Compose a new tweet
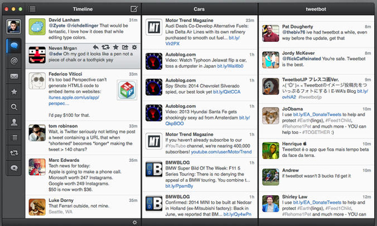This screenshot has height=226, width=377. tap(134, 9)
